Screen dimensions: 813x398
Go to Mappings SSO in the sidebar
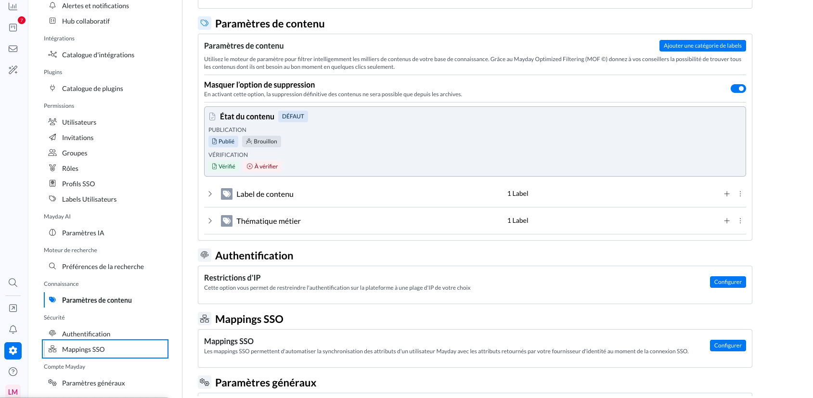(x=83, y=349)
